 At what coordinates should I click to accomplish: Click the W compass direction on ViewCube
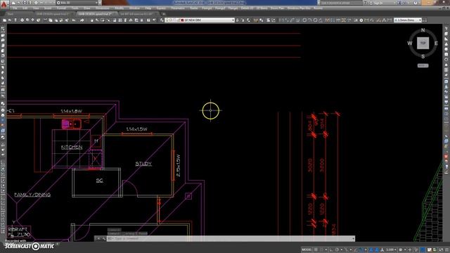(409, 44)
